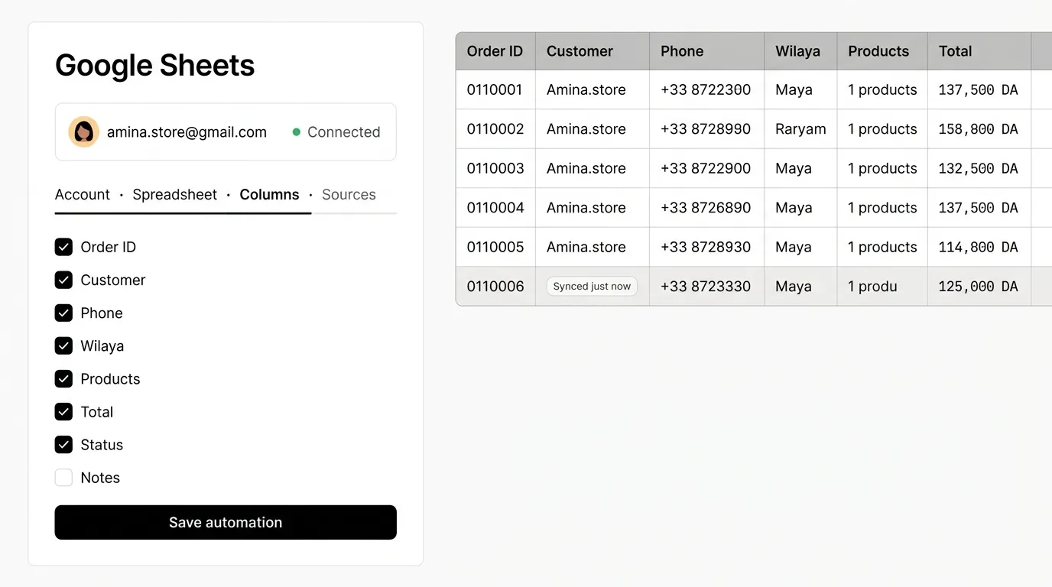This screenshot has width=1052, height=587.
Task: Click the Google Sheets panel title
Action: [x=154, y=66]
